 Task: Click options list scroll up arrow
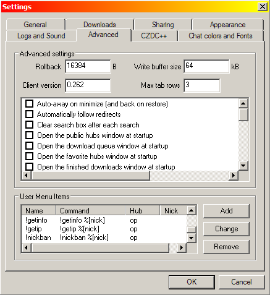tap(243, 103)
